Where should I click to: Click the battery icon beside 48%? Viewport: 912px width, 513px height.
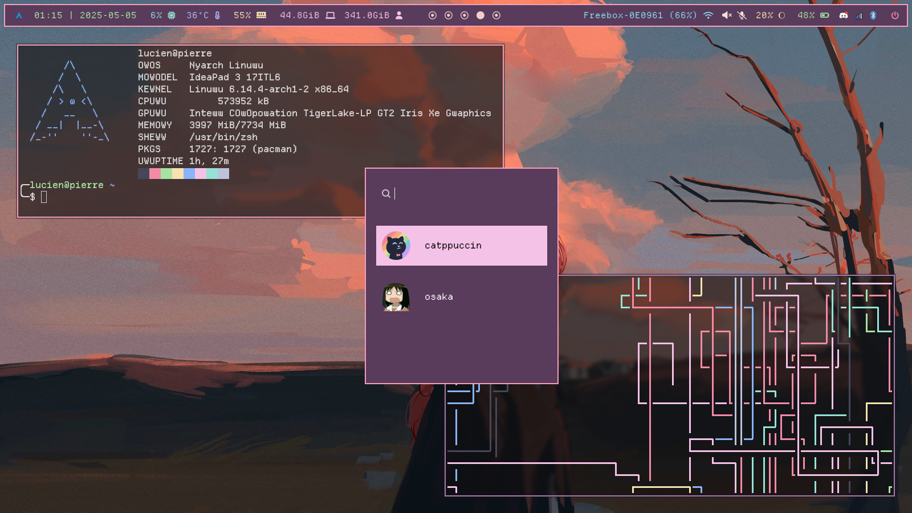[x=825, y=15]
